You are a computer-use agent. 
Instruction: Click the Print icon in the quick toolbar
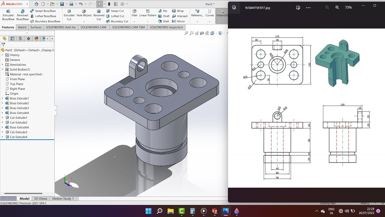pyautogui.click(x=71, y=4)
